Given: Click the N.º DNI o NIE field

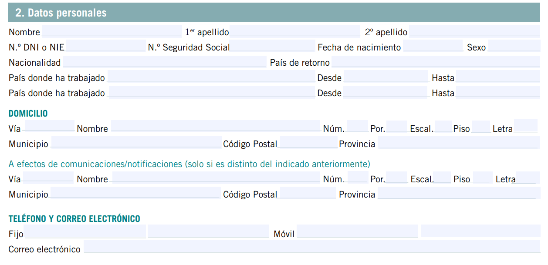Looking at the screenshot, I should click(105, 46).
